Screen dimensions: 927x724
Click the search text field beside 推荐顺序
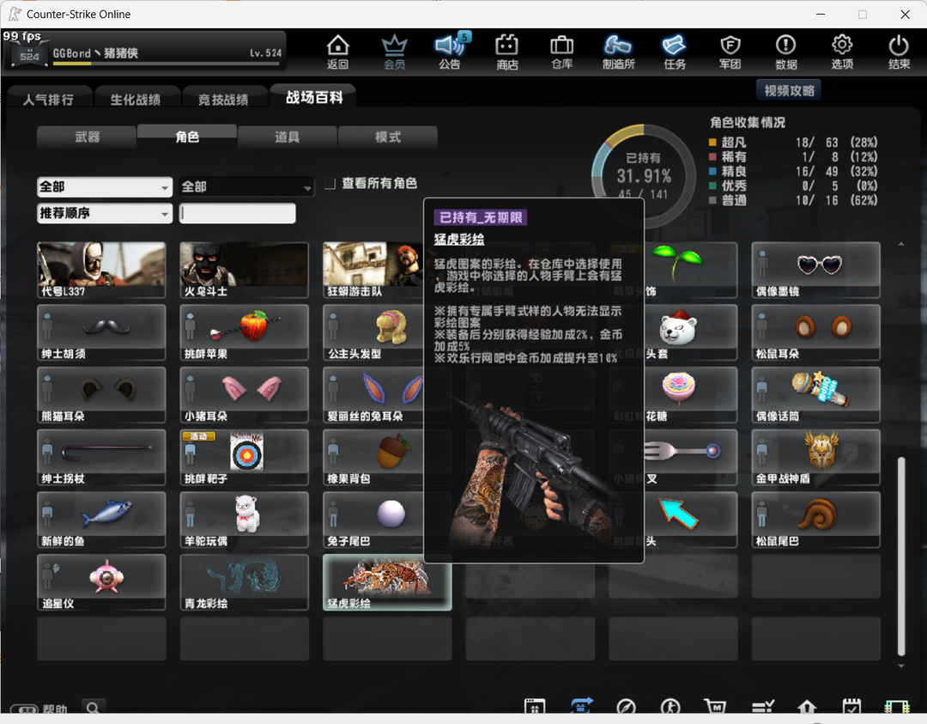pos(237,214)
